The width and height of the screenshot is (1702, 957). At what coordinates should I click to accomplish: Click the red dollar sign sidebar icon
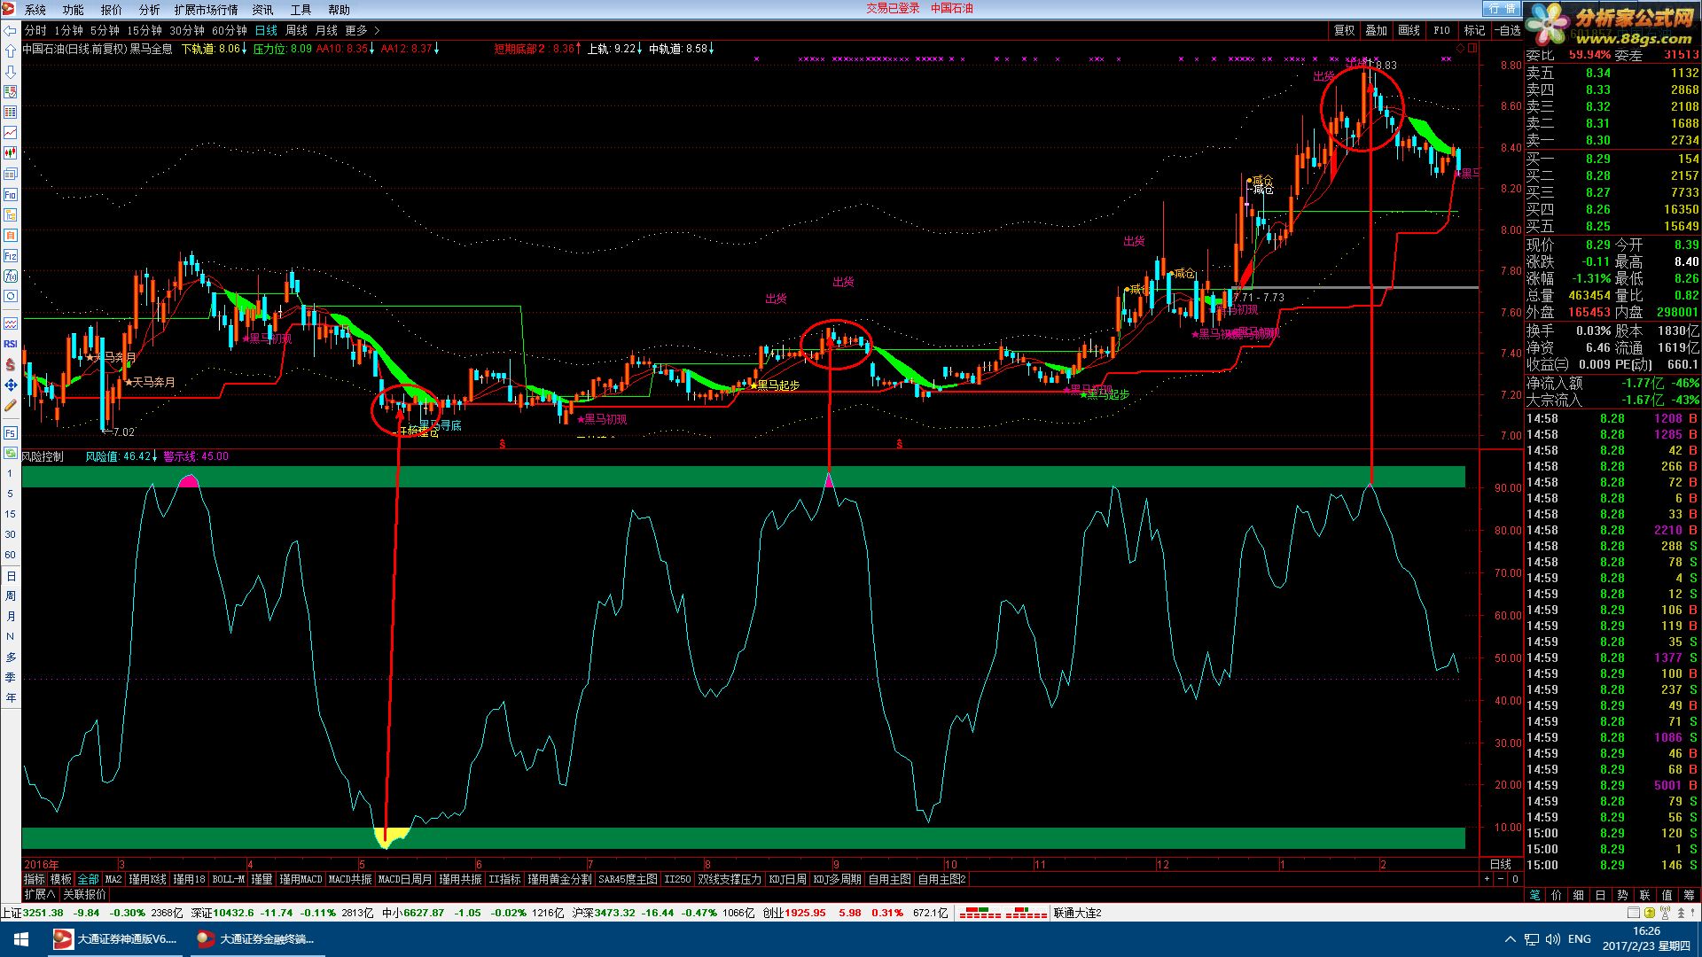tap(11, 364)
